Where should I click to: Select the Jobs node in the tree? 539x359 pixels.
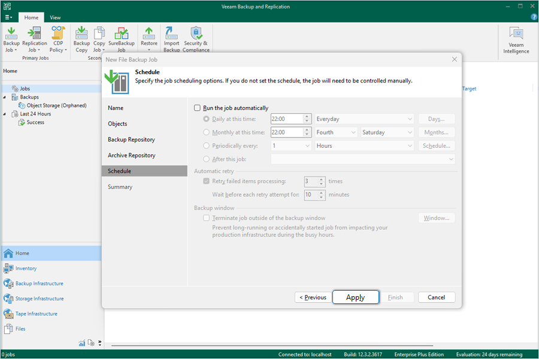(25, 89)
